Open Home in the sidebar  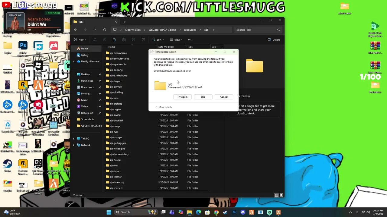87,49
